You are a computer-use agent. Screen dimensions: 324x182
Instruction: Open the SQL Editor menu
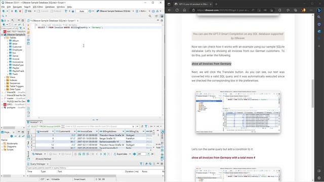click(x=38, y=7)
